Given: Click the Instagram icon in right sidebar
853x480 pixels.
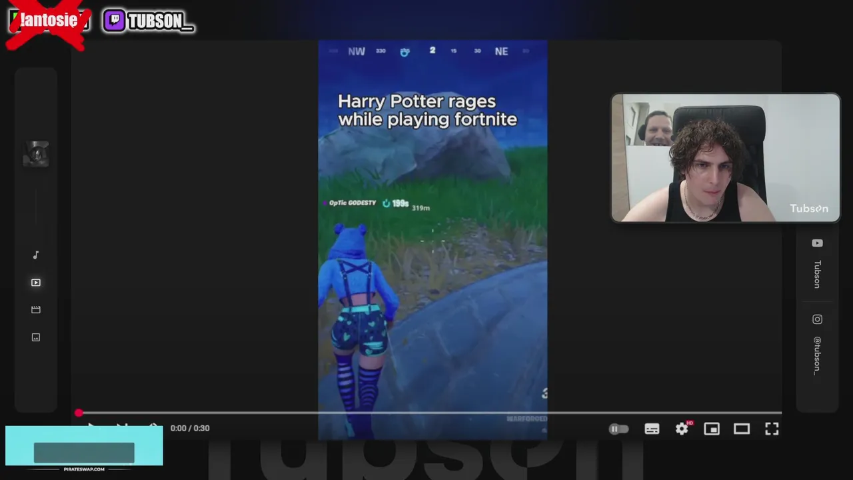Looking at the screenshot, I should click(817, 319).
